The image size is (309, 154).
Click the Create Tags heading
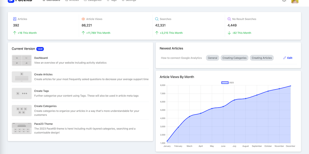tap(42, 91)
